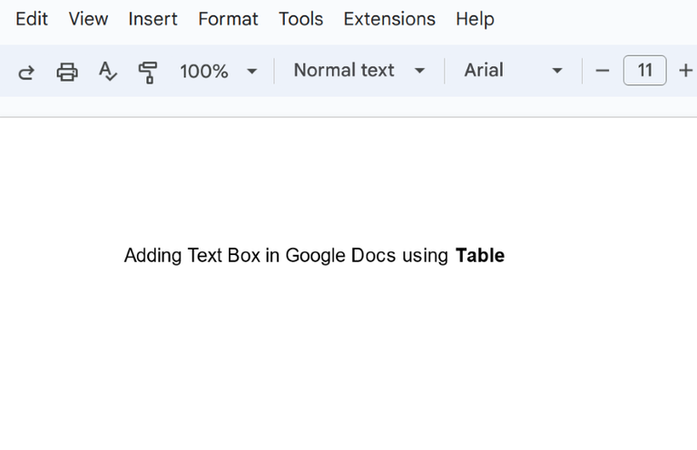Viewport: 697px width, 450px height.
Task: Open the Tools menu
Action: (300, 19)
